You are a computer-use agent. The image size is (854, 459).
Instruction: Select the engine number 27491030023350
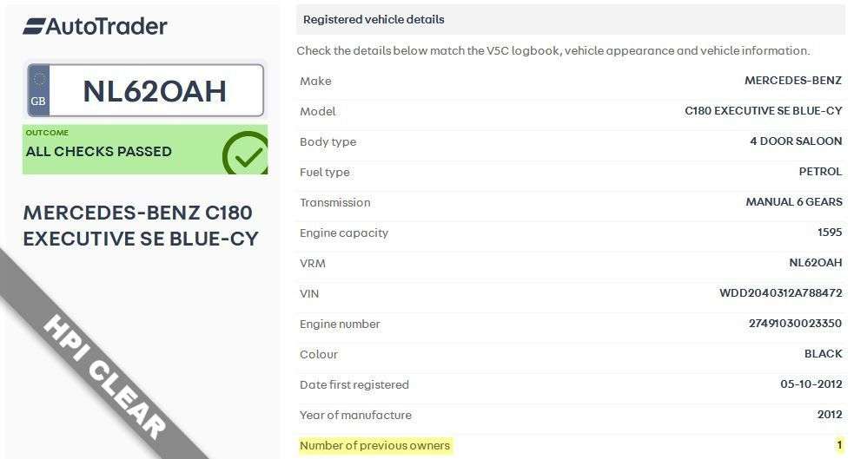[789, 324]
